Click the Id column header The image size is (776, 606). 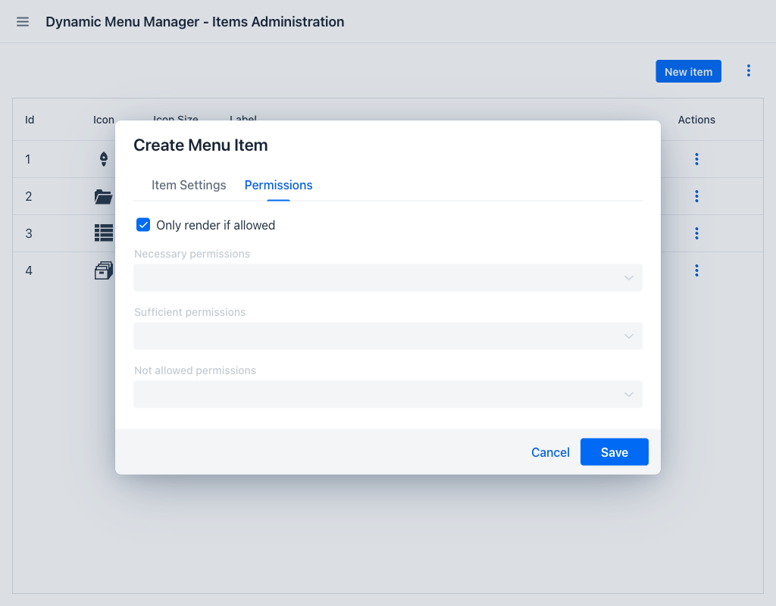30,120
